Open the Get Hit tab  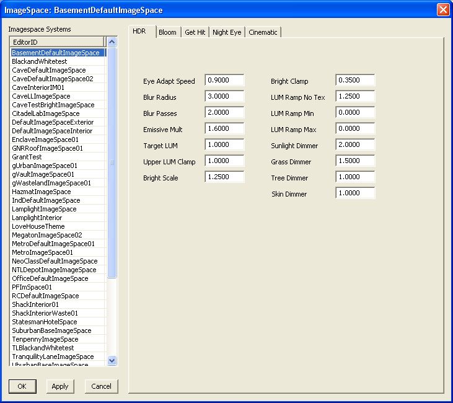[x=195, y=32]
